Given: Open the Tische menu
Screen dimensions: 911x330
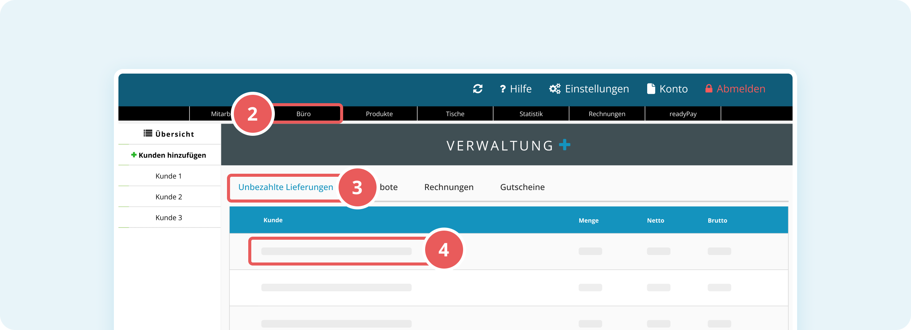Looking at the screenshot, I should click(x=455, y=114).
